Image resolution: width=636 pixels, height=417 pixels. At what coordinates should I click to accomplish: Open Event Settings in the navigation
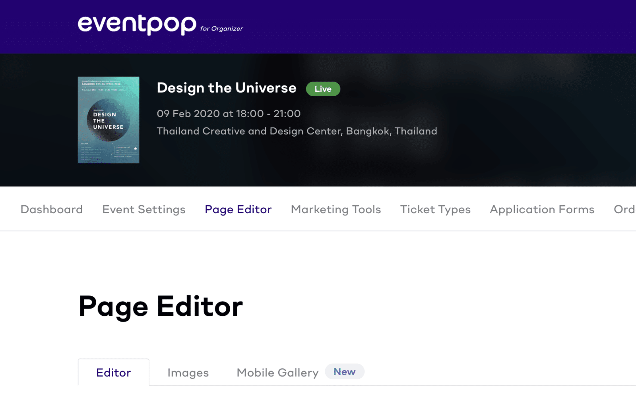[x=144, y=209]
